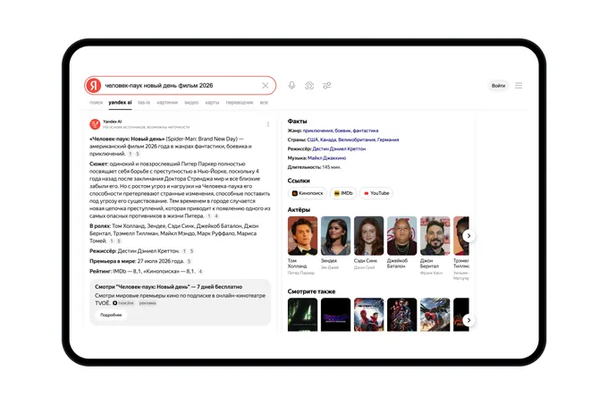This screenshot has width=608, height=405.
Task: Switch to the переводчик tab
Action: tap(240, 102)
